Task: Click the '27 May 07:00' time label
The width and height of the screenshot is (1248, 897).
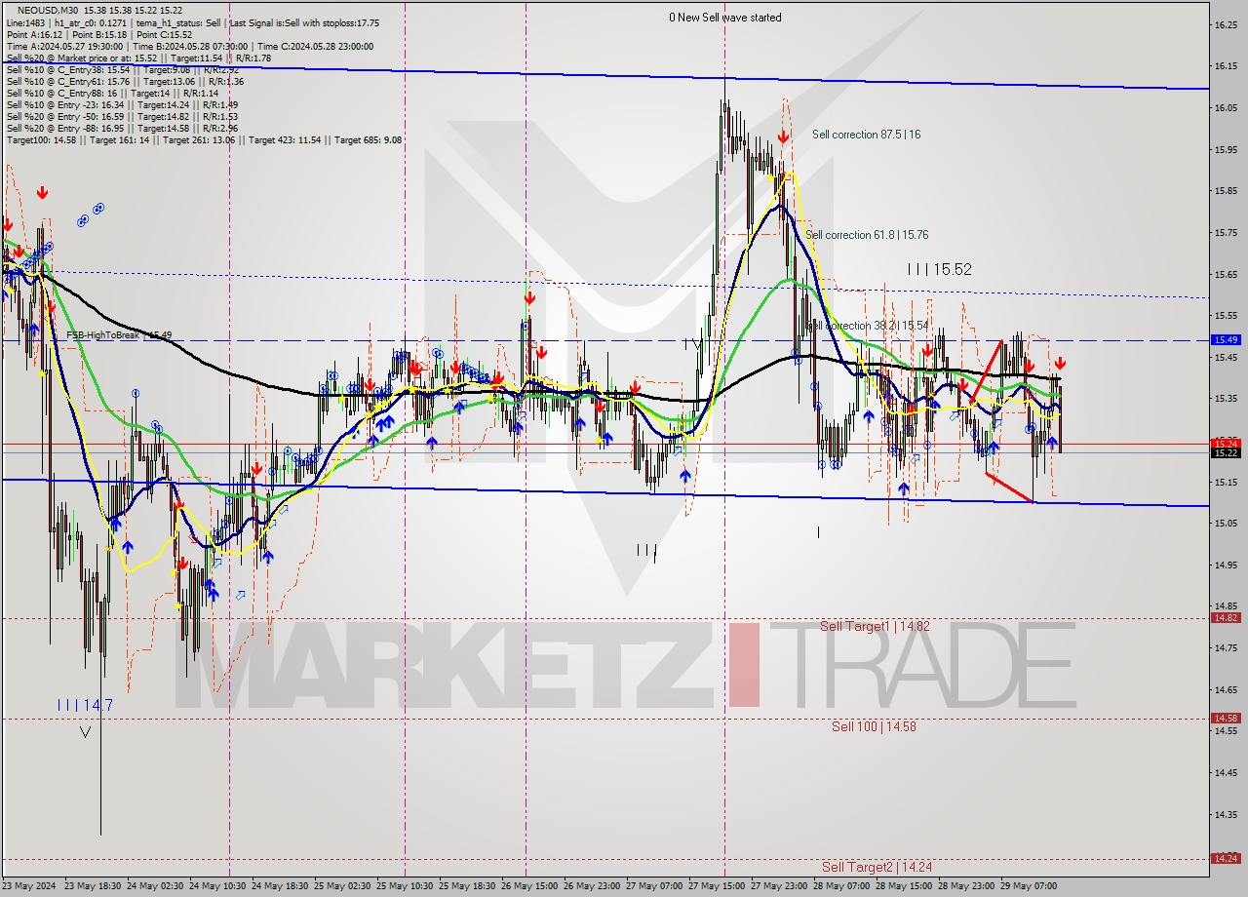Action: tap(653, 886)
